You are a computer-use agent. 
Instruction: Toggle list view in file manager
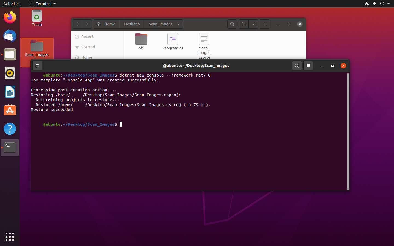(244, 24)
